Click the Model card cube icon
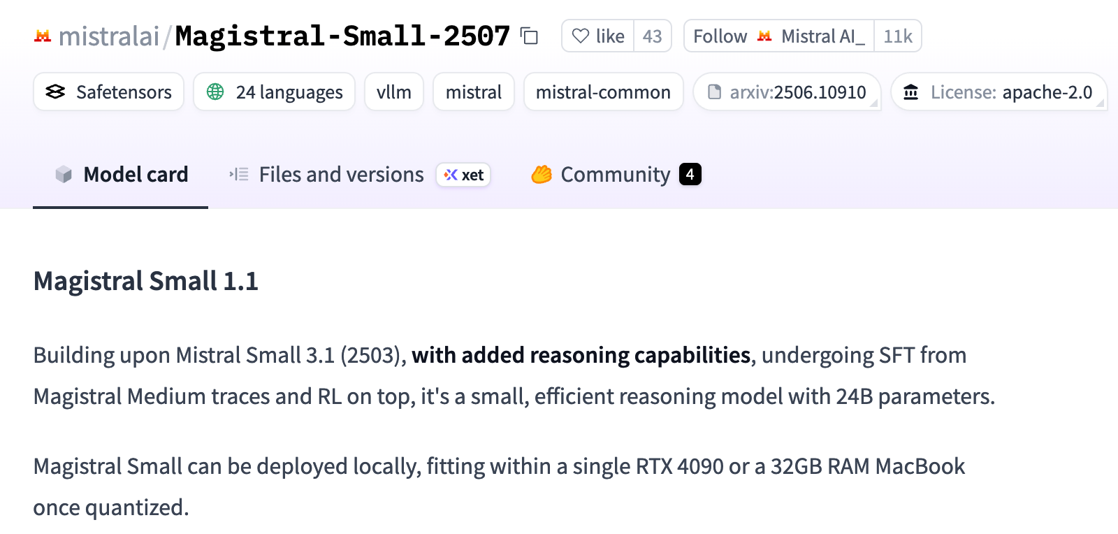 pyautogui.click(x=64, y=174)
